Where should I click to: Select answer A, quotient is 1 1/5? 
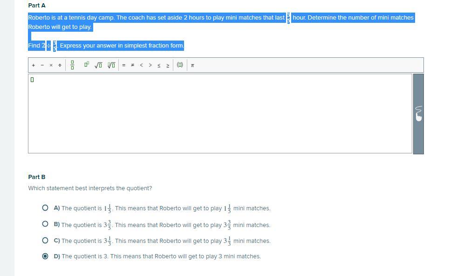point(45,208)
